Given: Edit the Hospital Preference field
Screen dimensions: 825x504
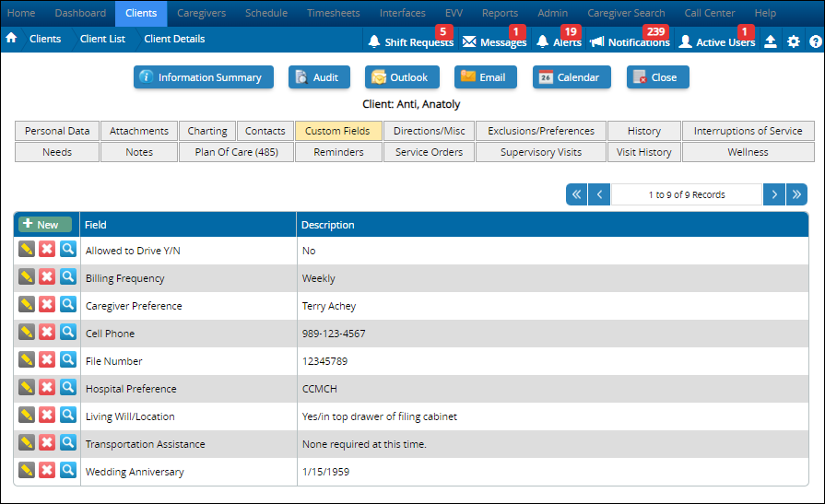Looking at the screenshot, I should [x=27, y=387].
